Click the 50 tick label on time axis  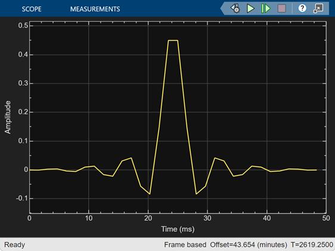[x=326, y=218]
